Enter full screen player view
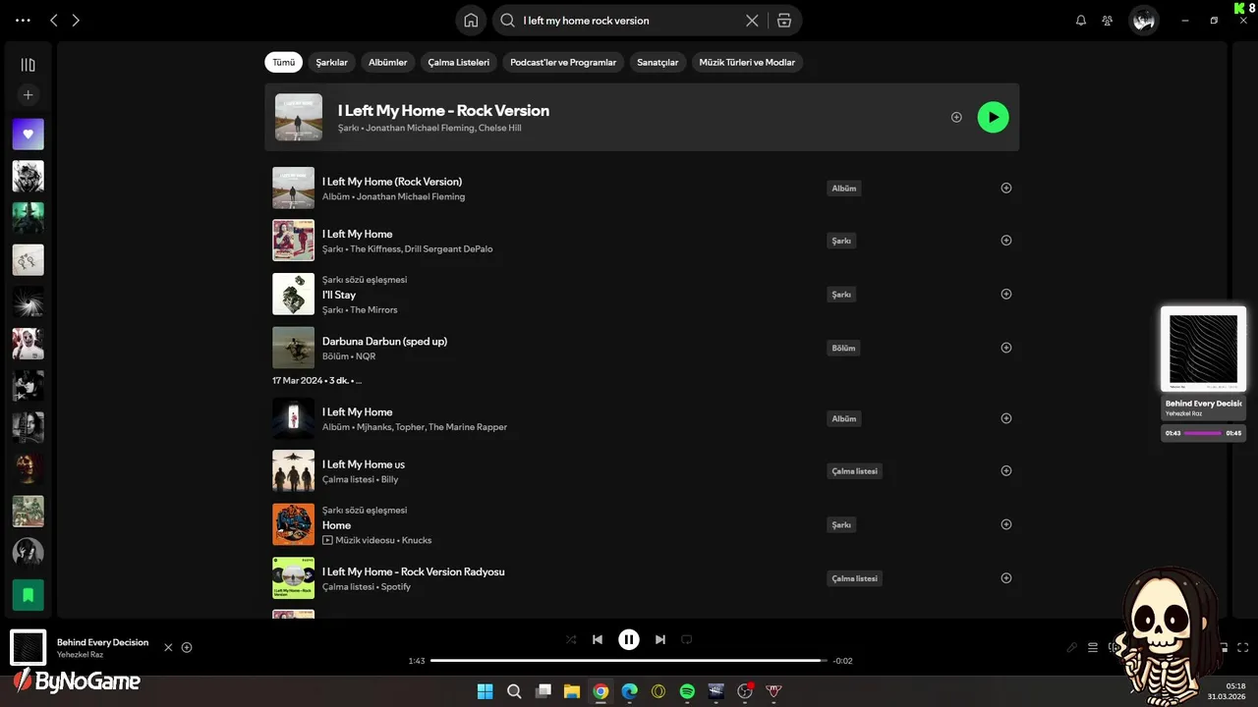Screen dimensions: 1258x707 [1243, 647]
